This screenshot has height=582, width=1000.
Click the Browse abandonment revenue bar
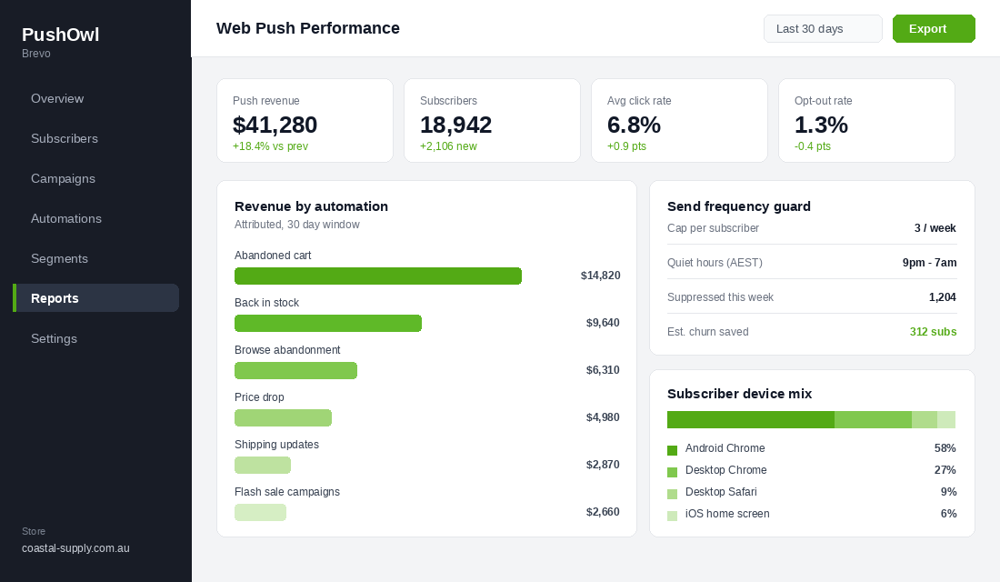[x=296, y=370]
